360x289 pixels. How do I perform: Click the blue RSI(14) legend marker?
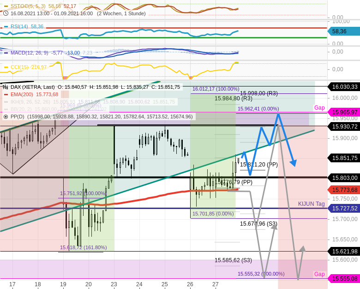tap(6, 26)
